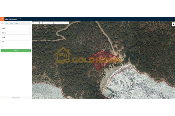The width and height of the screenshot is (175, 116).
Task: Click the print map icon
Action: pos(54,23)
